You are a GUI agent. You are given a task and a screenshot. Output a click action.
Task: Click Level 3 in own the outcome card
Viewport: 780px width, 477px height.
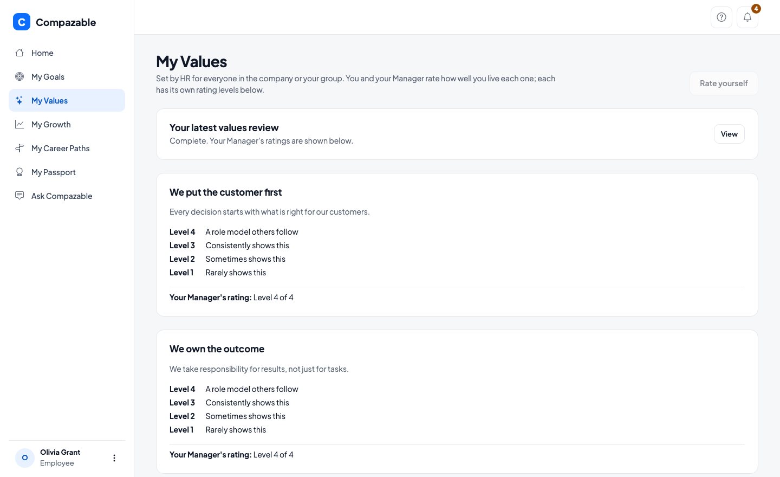point(229,403)
